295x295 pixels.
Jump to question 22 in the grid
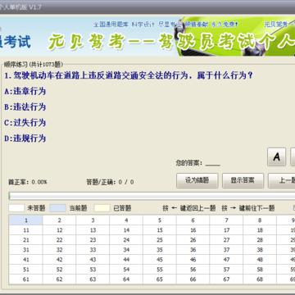click(x=59, y=240)
